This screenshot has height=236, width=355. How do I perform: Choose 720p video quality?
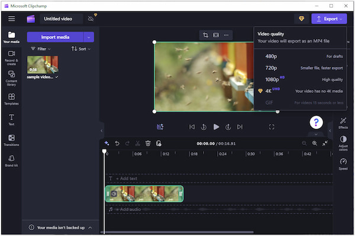300,68
